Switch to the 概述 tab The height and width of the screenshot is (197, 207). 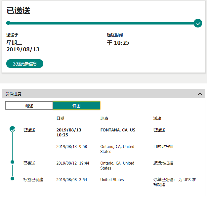(29, 106)
